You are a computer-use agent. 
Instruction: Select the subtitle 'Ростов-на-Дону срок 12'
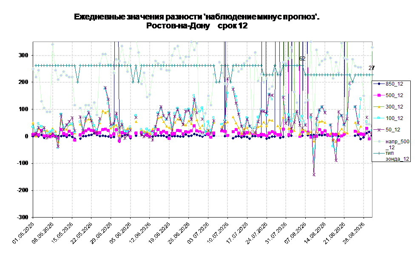196,26
